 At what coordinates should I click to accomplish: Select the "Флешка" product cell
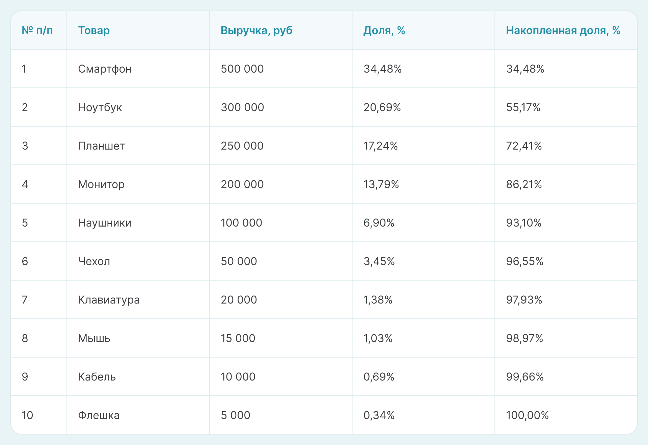pos(99,415)
